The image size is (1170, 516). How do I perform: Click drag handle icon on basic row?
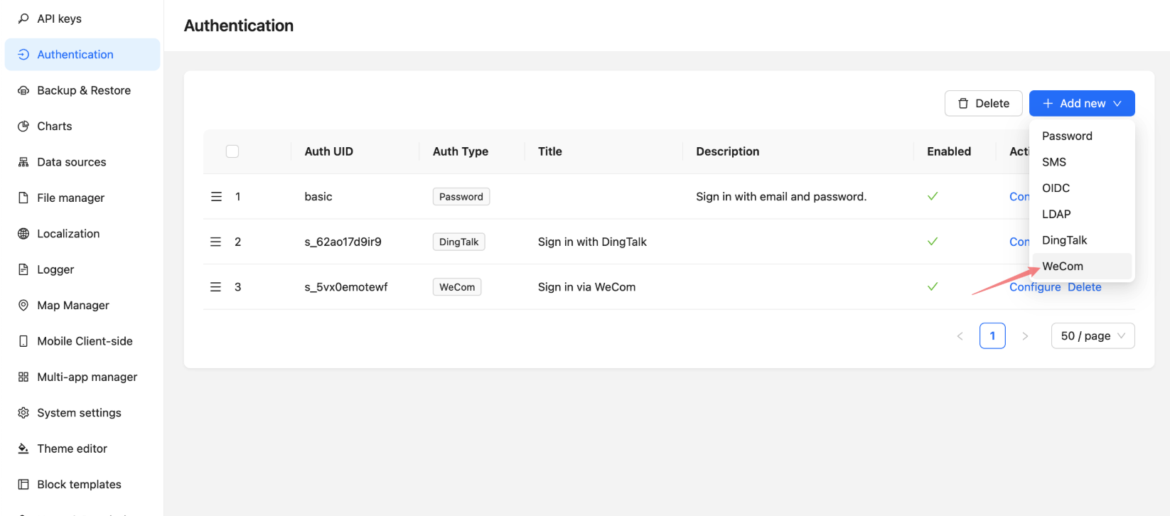[216, 197]
